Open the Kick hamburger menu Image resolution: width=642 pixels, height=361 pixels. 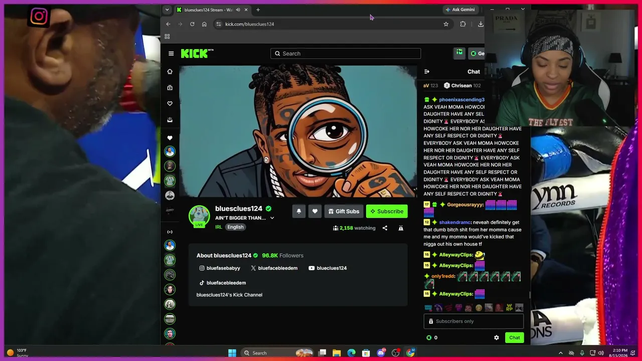click(x=171, y=54)
